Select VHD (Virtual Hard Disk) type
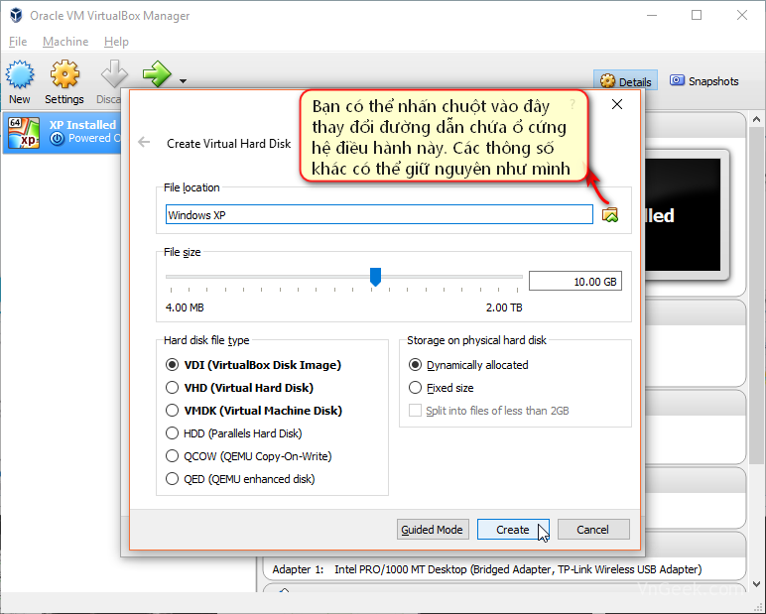The height and width of the screenshot is (614, 766). 240,388
